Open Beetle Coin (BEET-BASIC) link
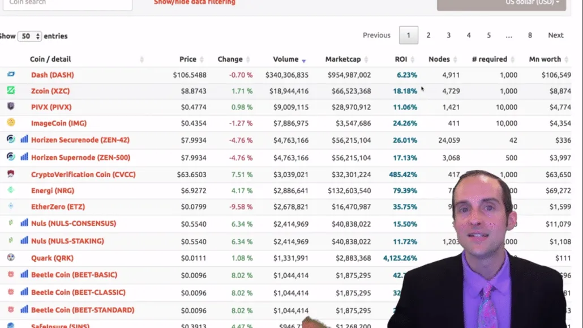 [74, 275]
